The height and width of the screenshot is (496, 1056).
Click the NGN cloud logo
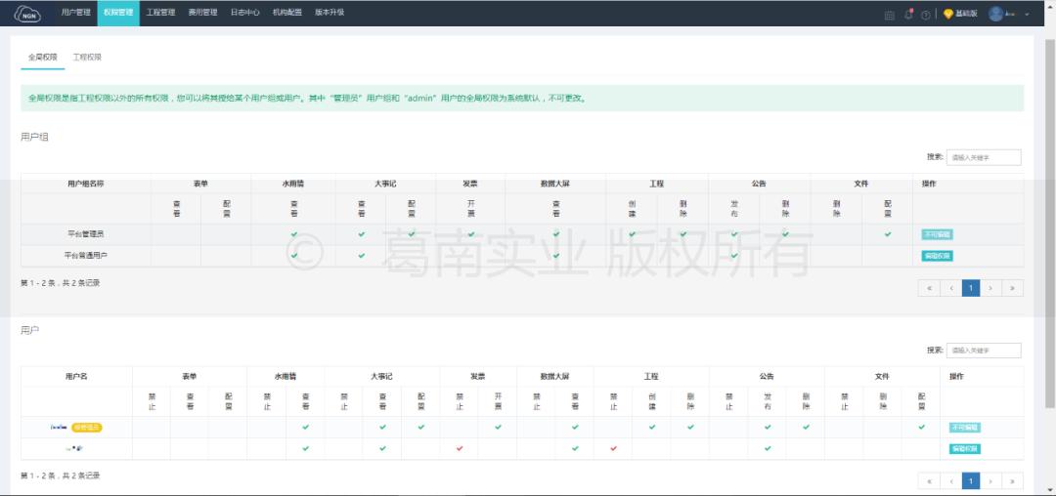pos(27,14)
